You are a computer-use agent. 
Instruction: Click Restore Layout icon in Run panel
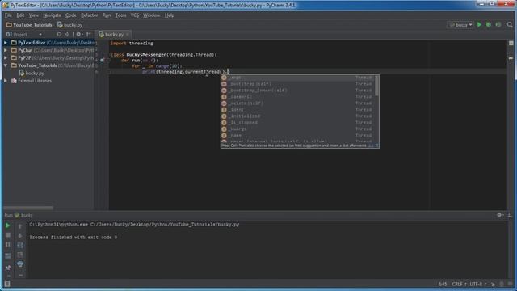(7, 255)
